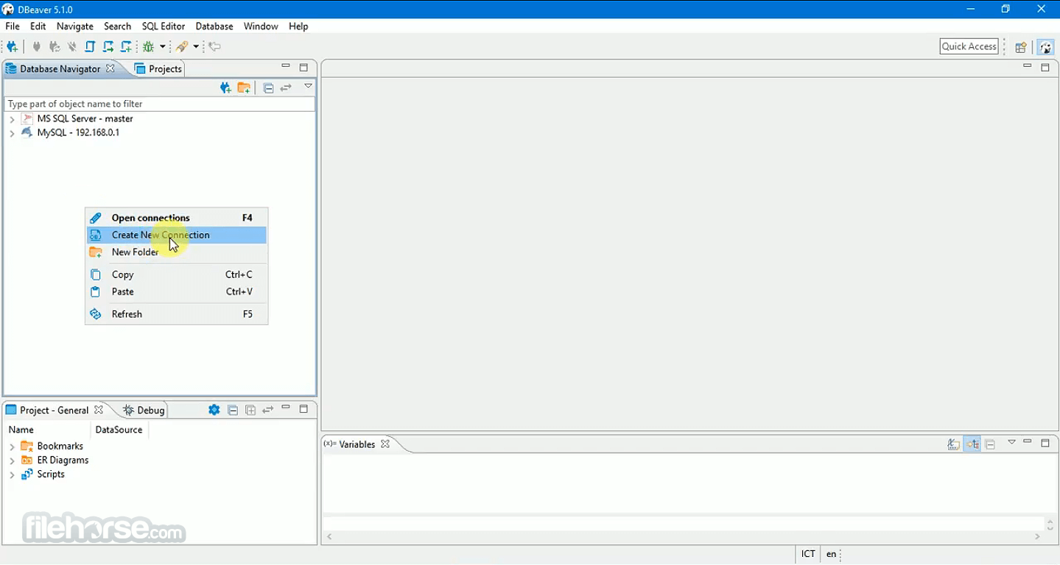Open the Help menu
Image resolution: width=1060 pixels, height=565 pixels.
298,26
